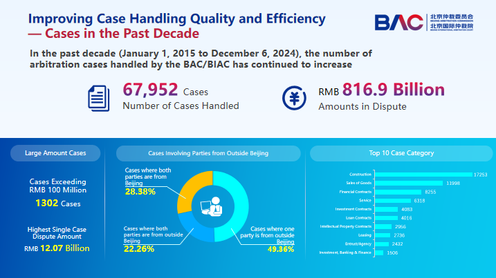Click the '11998' value next to Sales of Goods
Image resolution: width=496 pixels, height=278 pixels.
[x=453, y=183]
